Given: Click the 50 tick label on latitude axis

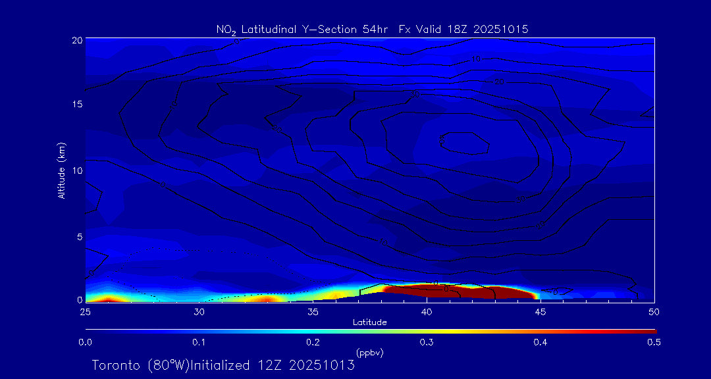Looking at the screenshot, I should tap(654, 311).
